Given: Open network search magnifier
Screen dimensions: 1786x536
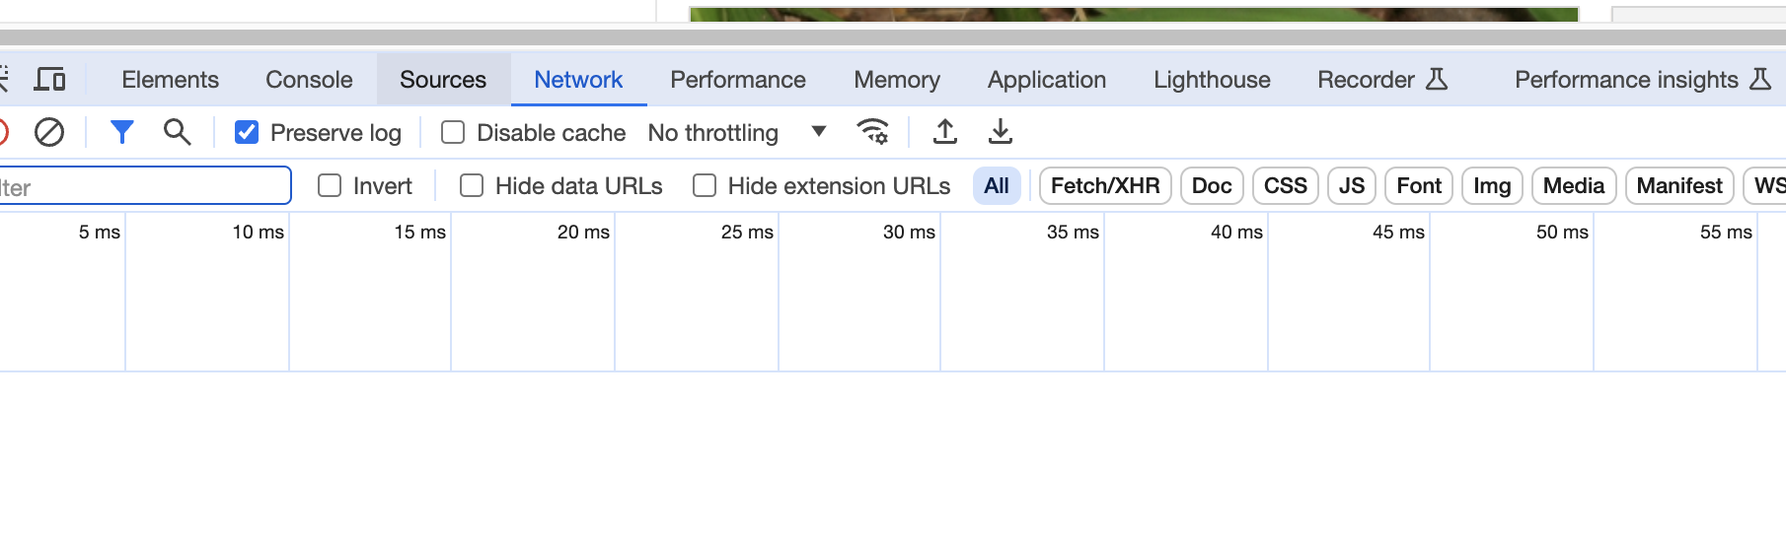Looking at the screenshot, I should click(x=177, y=132).
